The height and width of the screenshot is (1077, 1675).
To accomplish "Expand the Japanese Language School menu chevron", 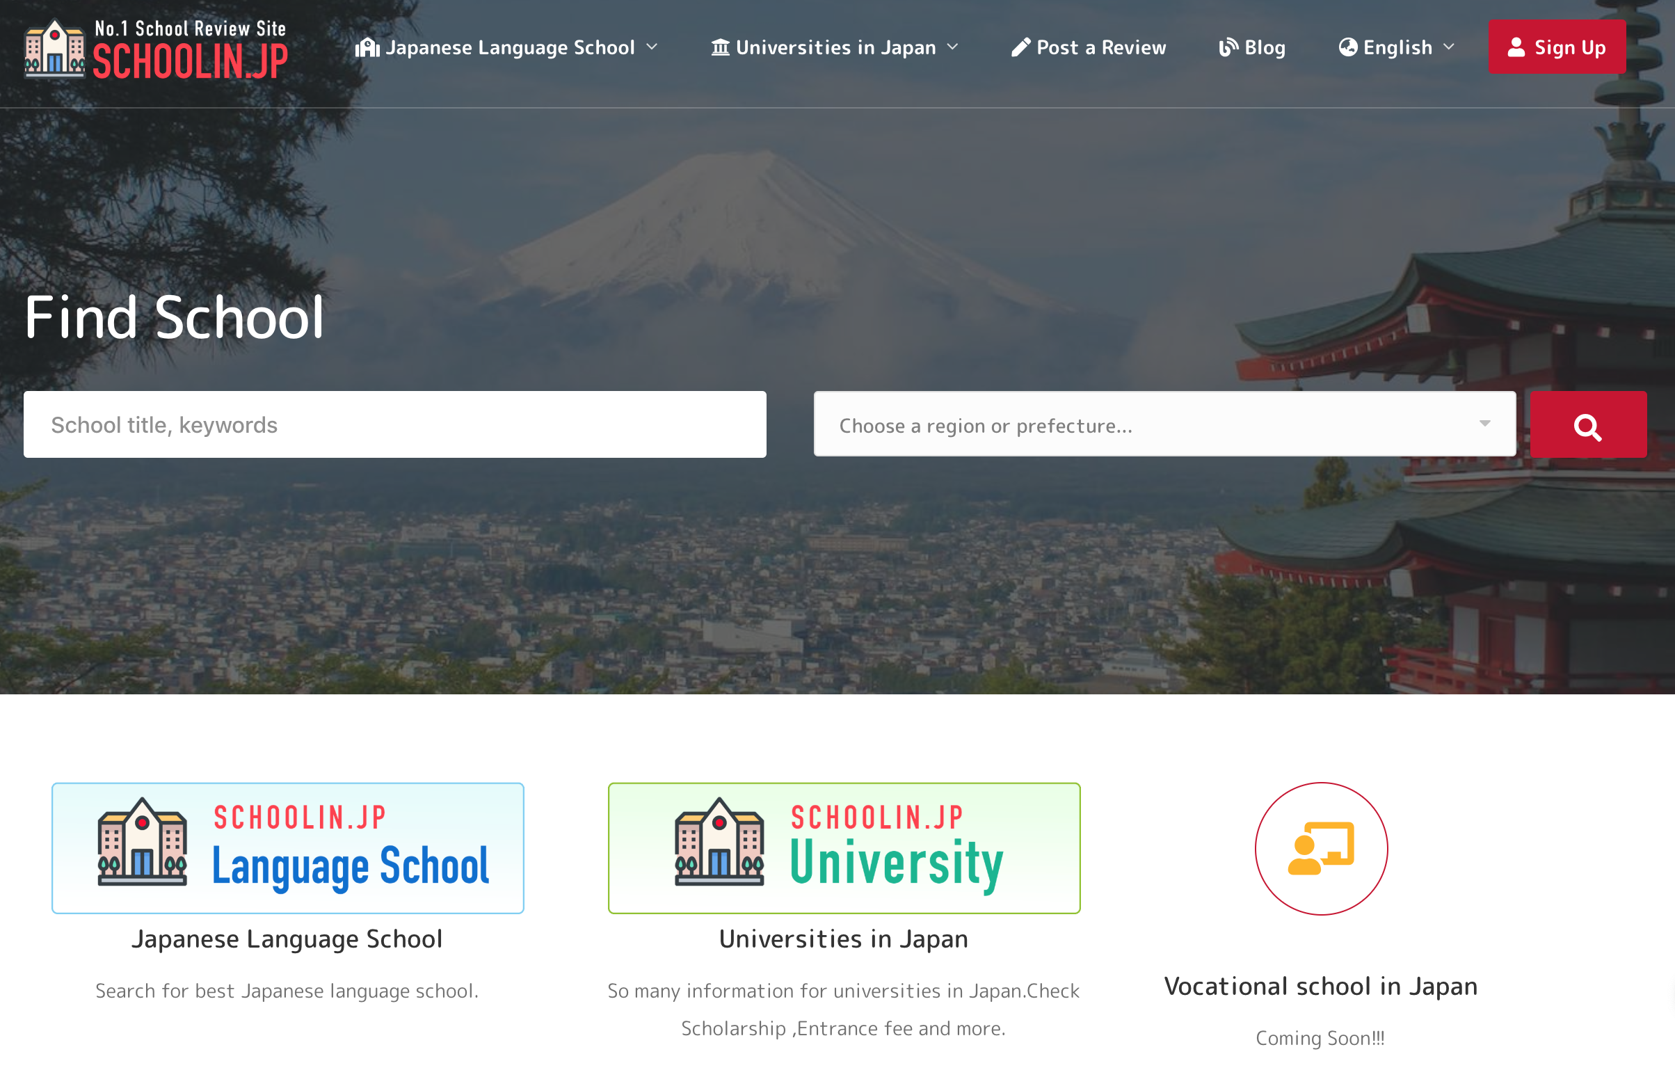I will pos(652,47).
